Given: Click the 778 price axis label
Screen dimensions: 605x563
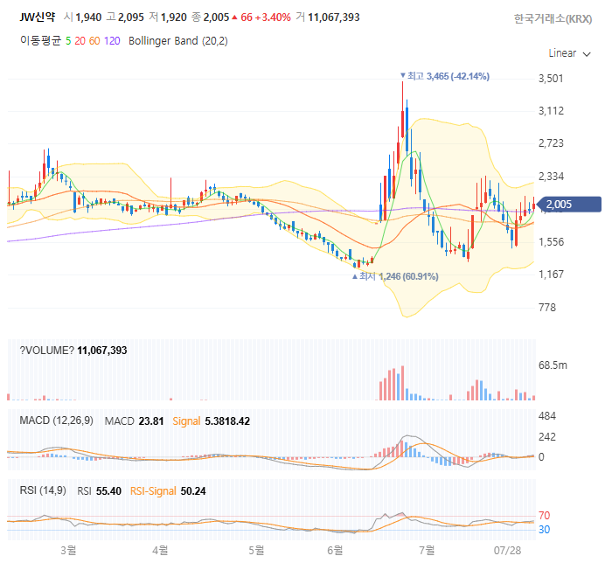Looking at the screenshot, I should click(547, 308).
